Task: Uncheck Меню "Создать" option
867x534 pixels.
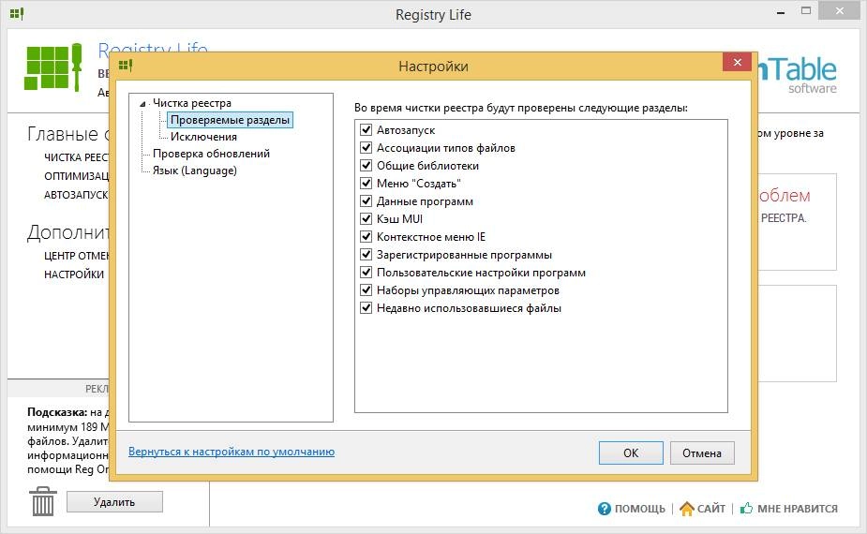Action: (x=366, y=183)
